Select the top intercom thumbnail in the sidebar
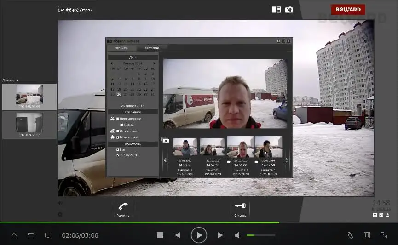Screen dimensions: 398x245 (x=29, y=97)
